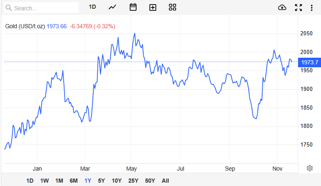Click the Mar date axis label
Viewport: 321px width, 186px height.
point(85,169)
